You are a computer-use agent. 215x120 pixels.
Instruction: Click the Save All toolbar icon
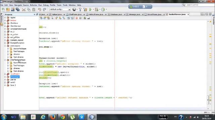coord(17,9)
